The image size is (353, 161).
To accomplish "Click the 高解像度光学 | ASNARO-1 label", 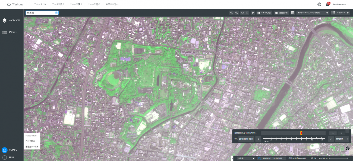I will [x=245, y=133].
